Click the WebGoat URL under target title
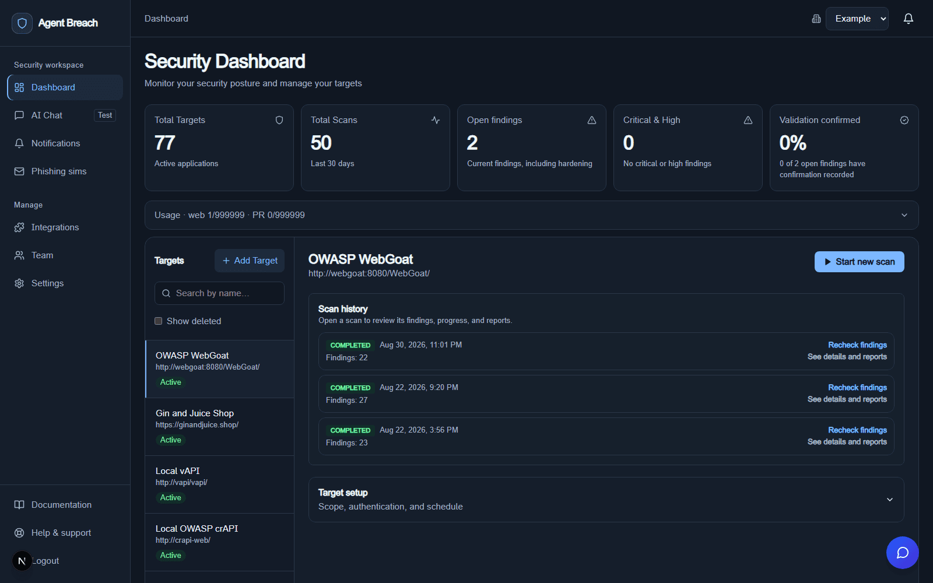This screenshot has width=933, height=583. (x=369, y=273)
